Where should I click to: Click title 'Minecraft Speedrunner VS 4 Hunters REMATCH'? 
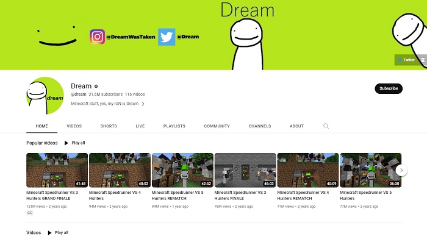(303, 196)
